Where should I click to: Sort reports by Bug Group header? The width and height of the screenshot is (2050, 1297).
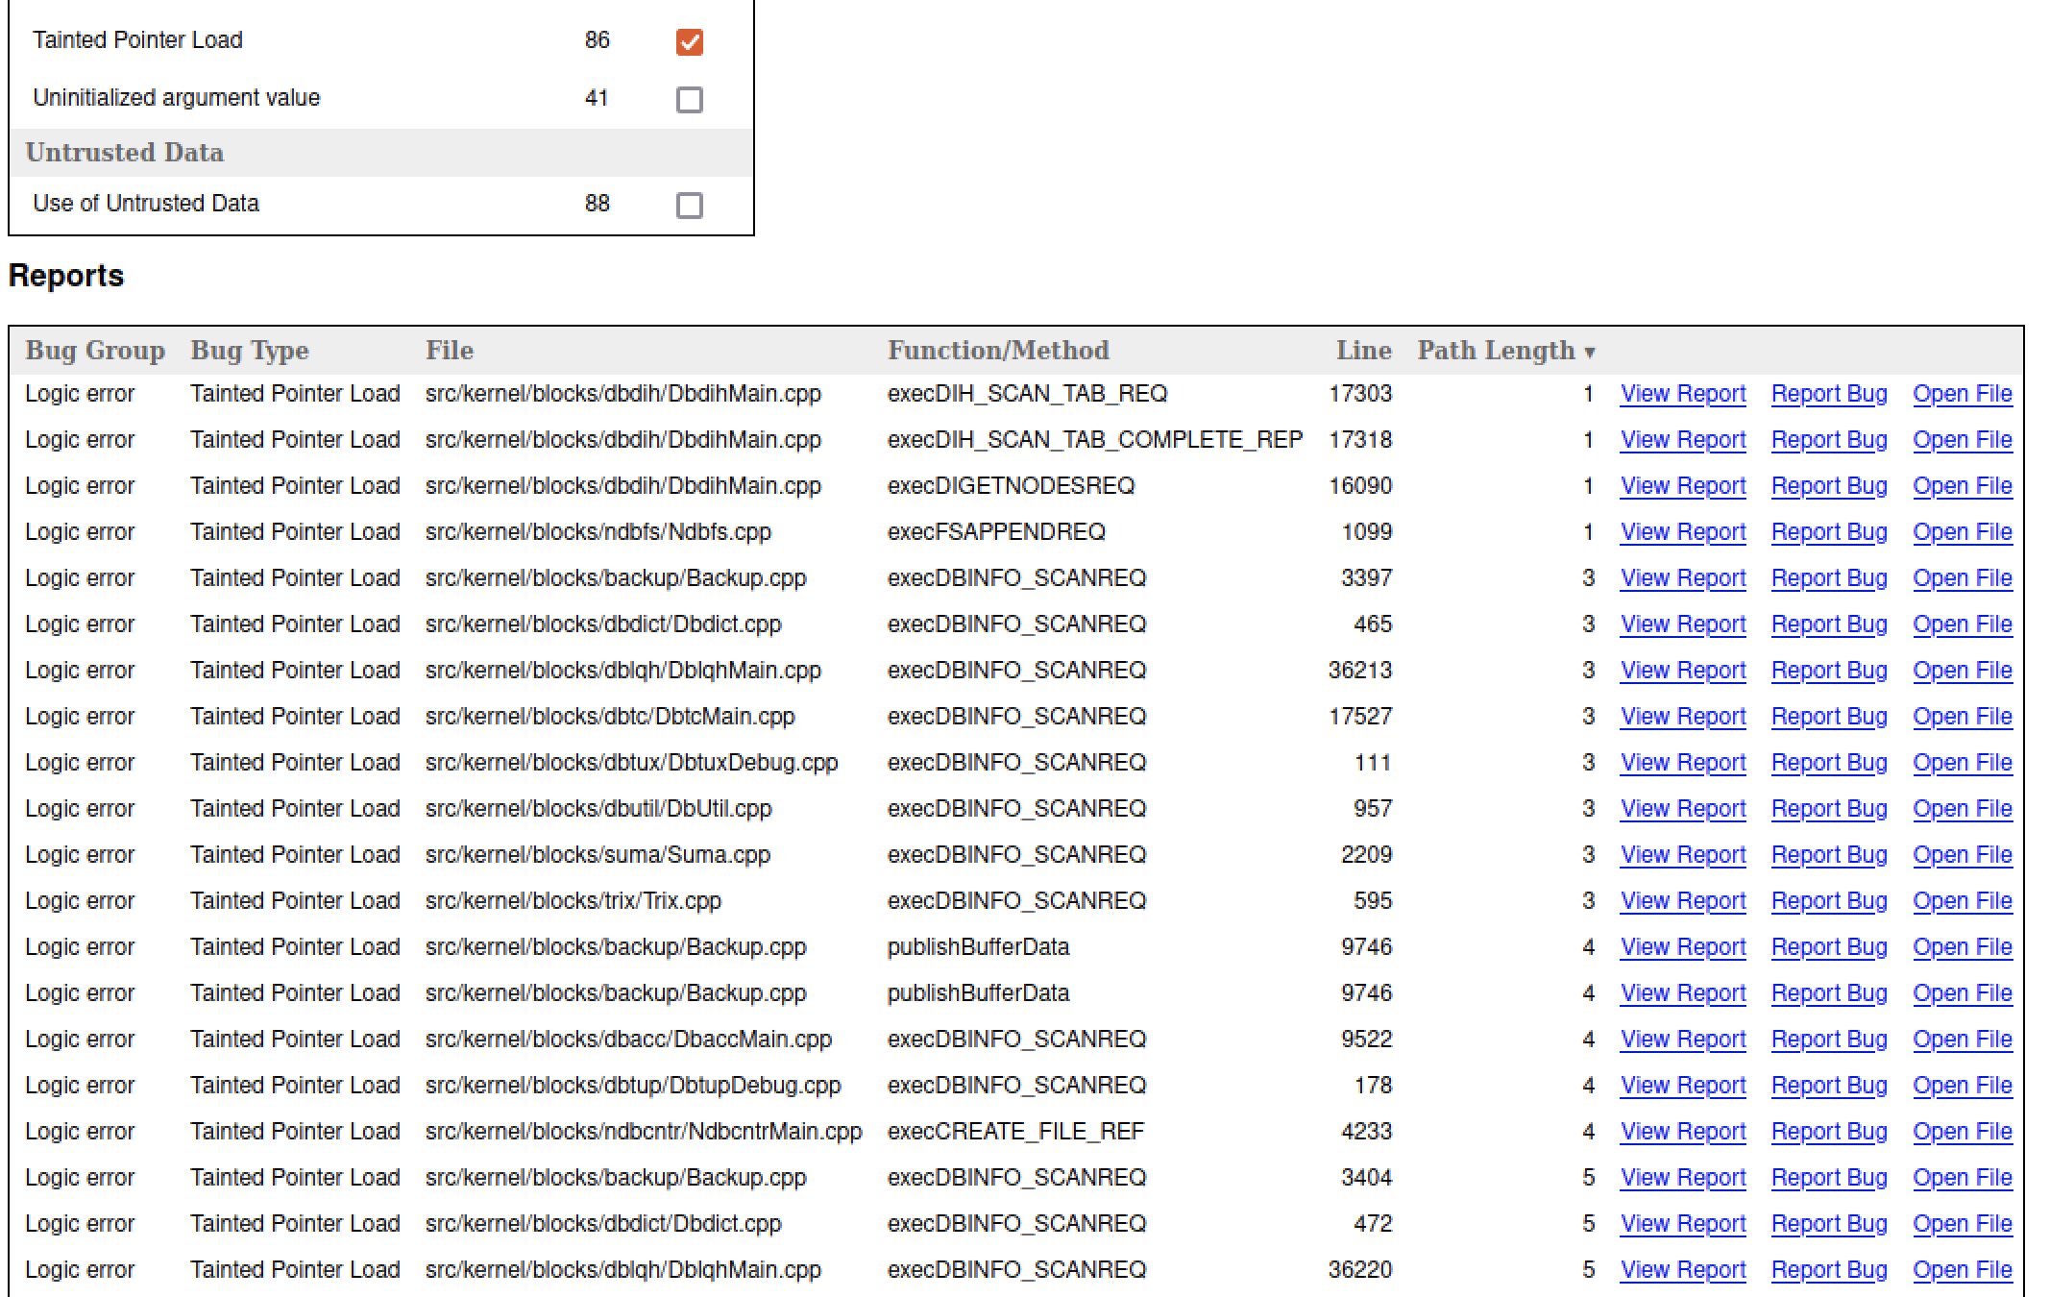[94, 351]
